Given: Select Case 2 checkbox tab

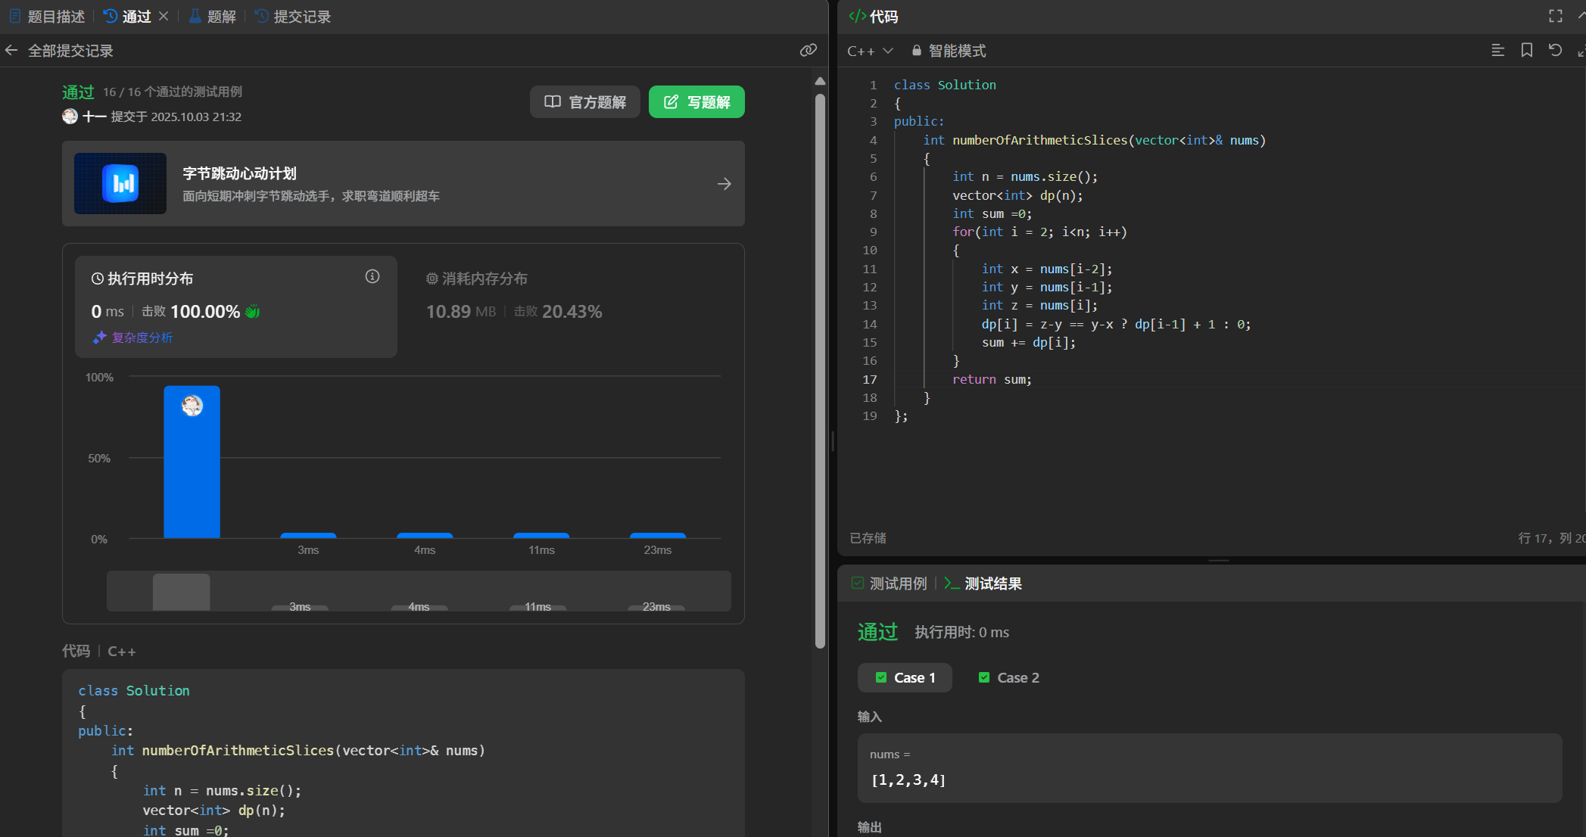Looking at the screenshot, I should coord(1008,677).
